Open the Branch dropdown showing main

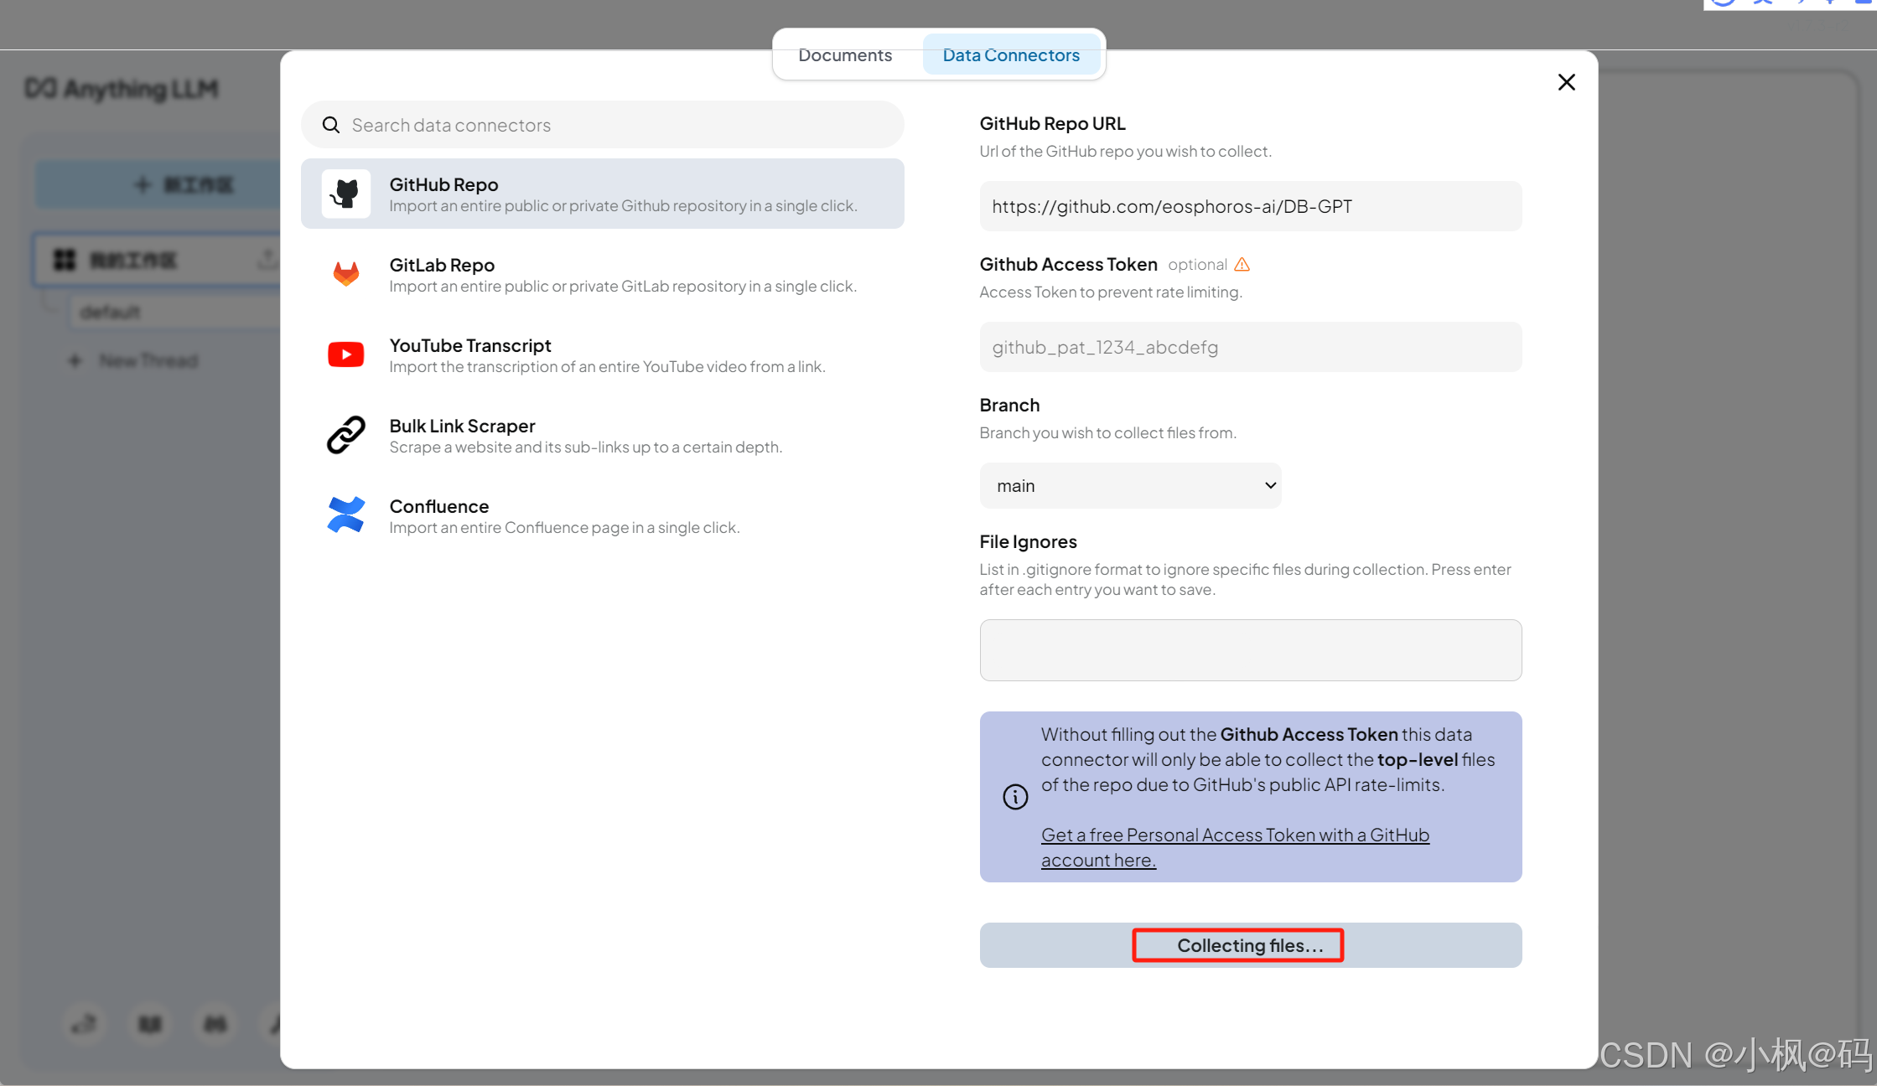click(1130, 486)
